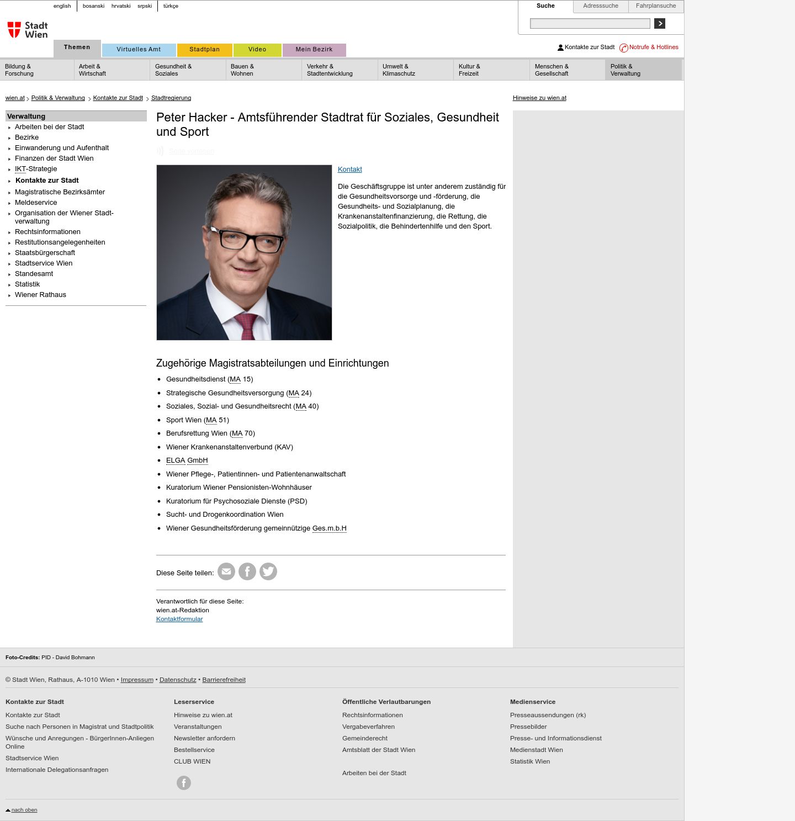The image size is (795, 821).
Task: Select the Virtuelles Amt tab
Action: (139, 50)
